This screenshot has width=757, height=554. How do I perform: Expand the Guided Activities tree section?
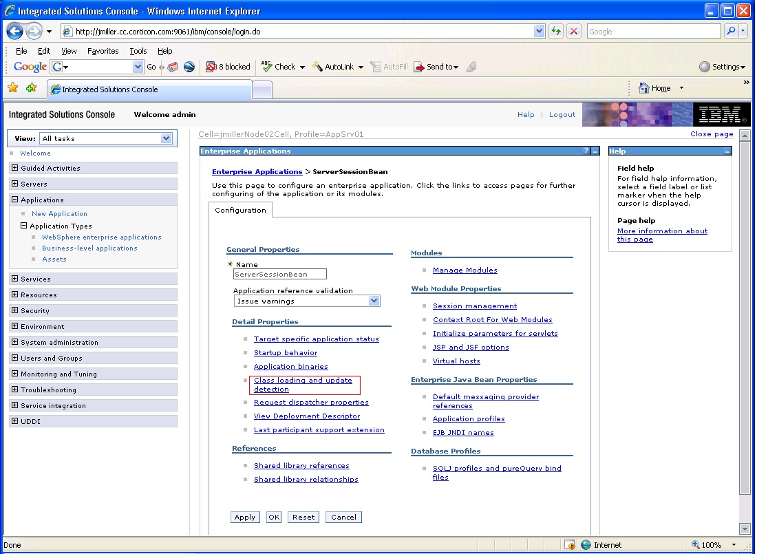click(14, 168)
